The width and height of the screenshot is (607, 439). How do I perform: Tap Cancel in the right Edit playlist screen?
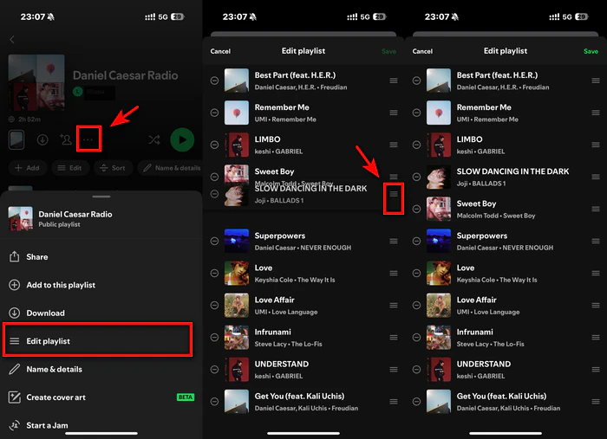pyautogui.click(x=422, y=51)
